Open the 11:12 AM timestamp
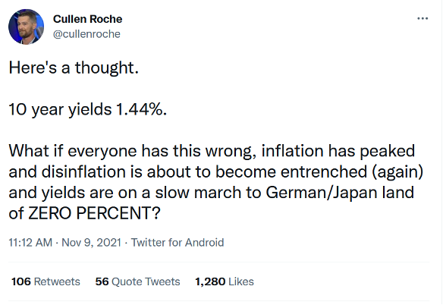Screen dimensions: 443x305 (x=30, y=243)
